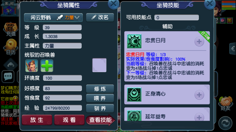This screenshot has height=132, width=236.
Task: Expand the right side panel arrow
Action: 232,49
